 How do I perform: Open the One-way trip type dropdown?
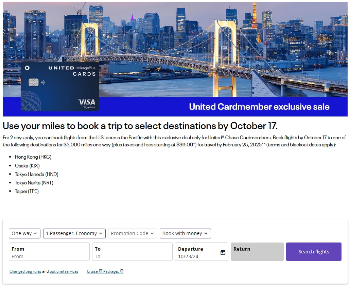point(25,233)
